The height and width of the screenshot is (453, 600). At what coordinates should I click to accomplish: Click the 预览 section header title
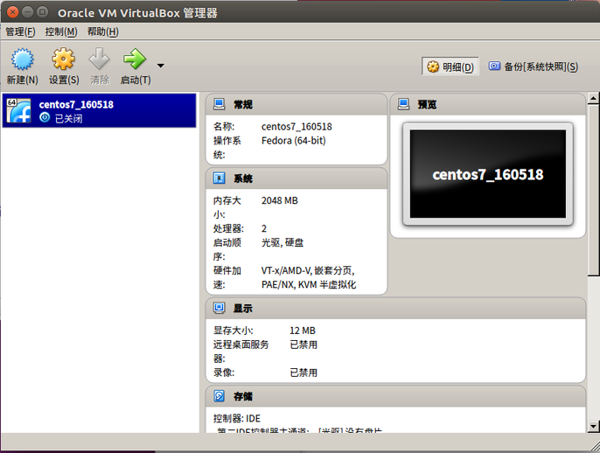coord(427,104)
